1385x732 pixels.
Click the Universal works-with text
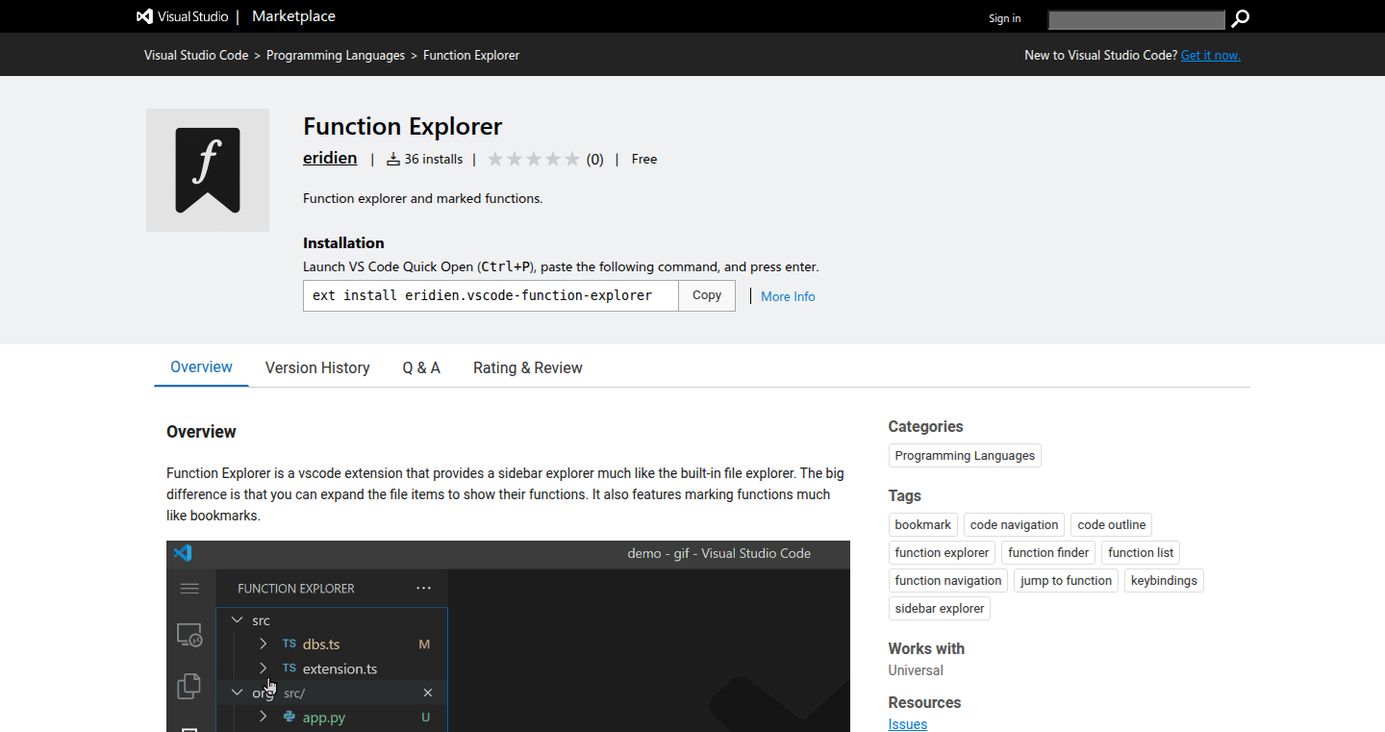[x=916, y=670]
